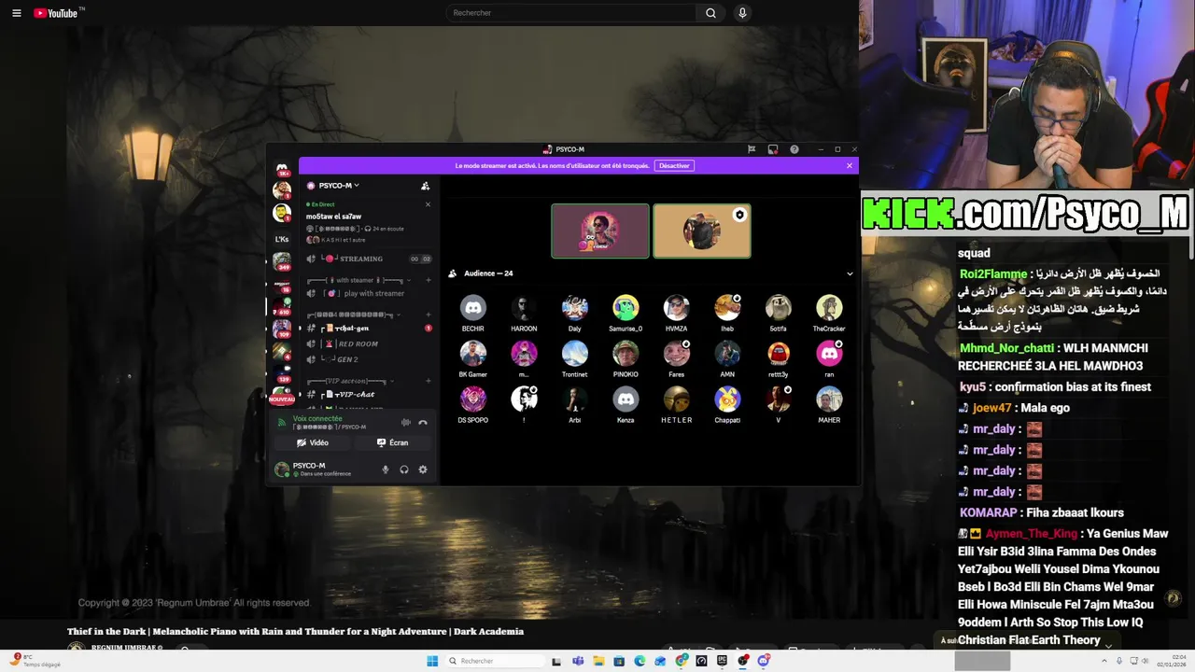Open the invite people icon beside PSYCO-M
The image size is (1195, 672).
pyautogui.click(x=425, y=186)
